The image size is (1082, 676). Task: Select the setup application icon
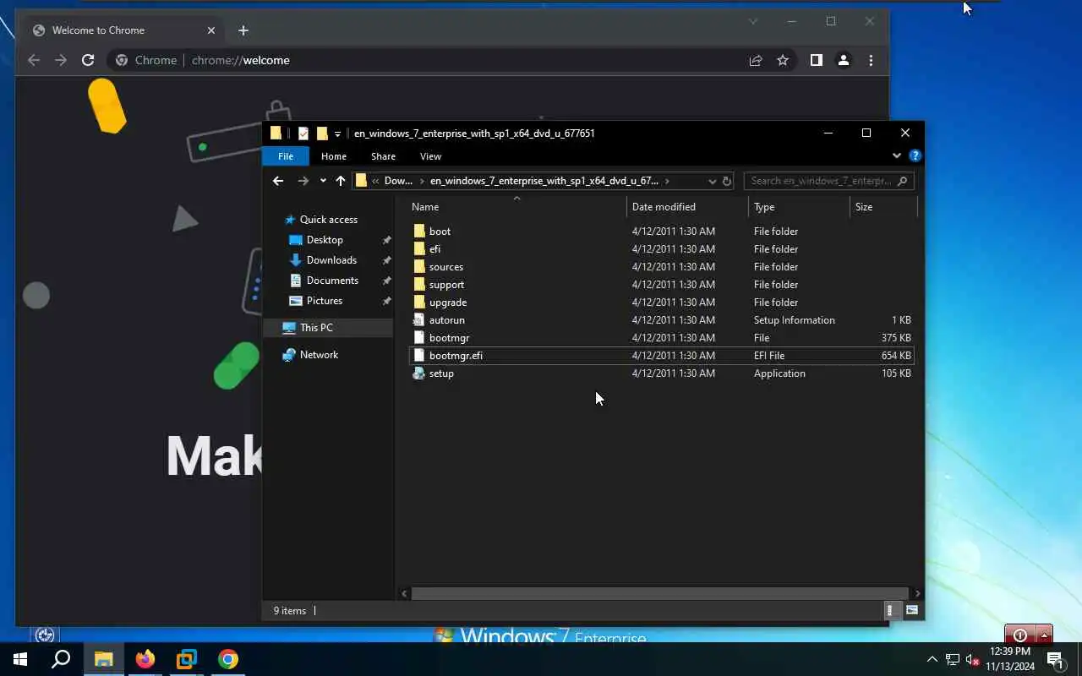(419, 373)
